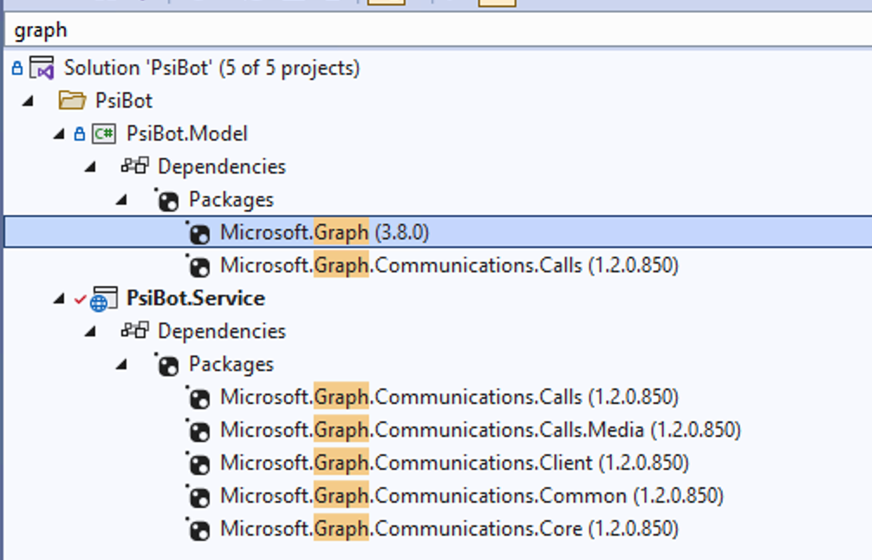Click the search box containing 'graph'

pos(347,29)
